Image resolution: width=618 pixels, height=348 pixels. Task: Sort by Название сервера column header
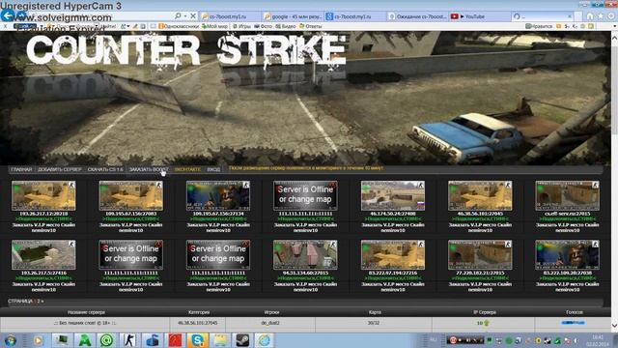(x=86, y=312)
